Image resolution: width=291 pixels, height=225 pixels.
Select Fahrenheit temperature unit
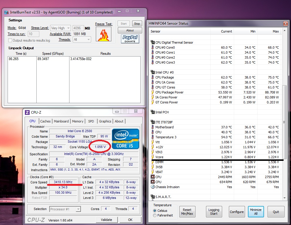coord(155,215)
